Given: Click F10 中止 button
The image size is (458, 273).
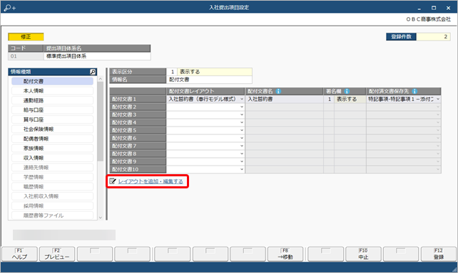Looking at the screenshot, I should tap(363, 254).
